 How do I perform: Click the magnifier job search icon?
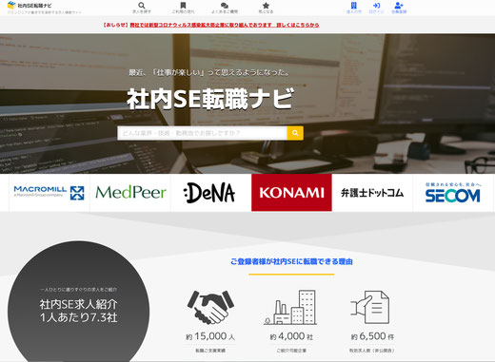[142, 6]
